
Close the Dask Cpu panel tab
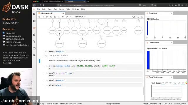(x=171, y=13)
